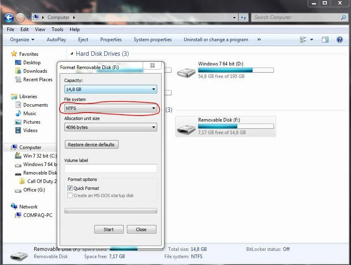Click BitLocker status: Off text
The image size is (351, 265).
coord(268,249)
